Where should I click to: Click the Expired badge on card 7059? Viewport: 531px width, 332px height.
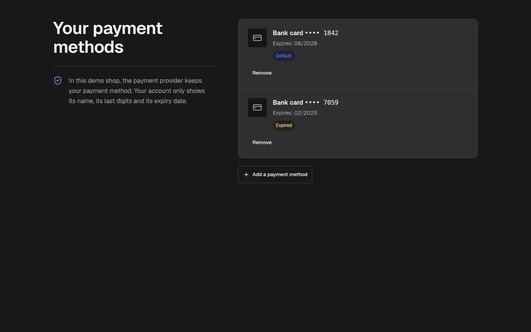tap(284, 125)
